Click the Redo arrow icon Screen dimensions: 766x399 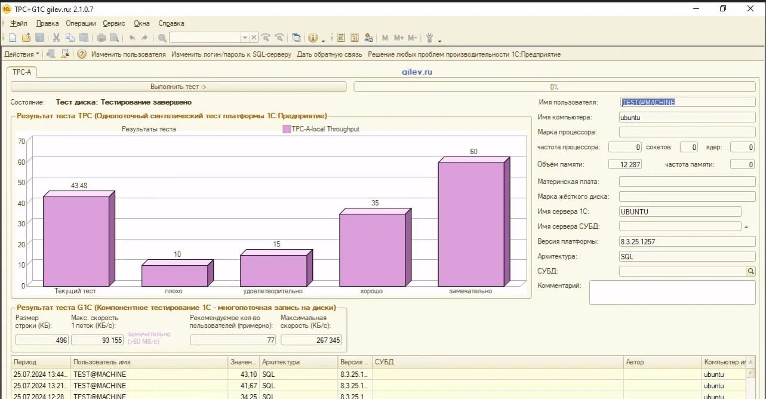coord(144,38)
